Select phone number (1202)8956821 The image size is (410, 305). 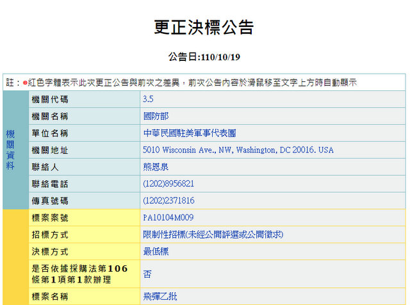168,184
